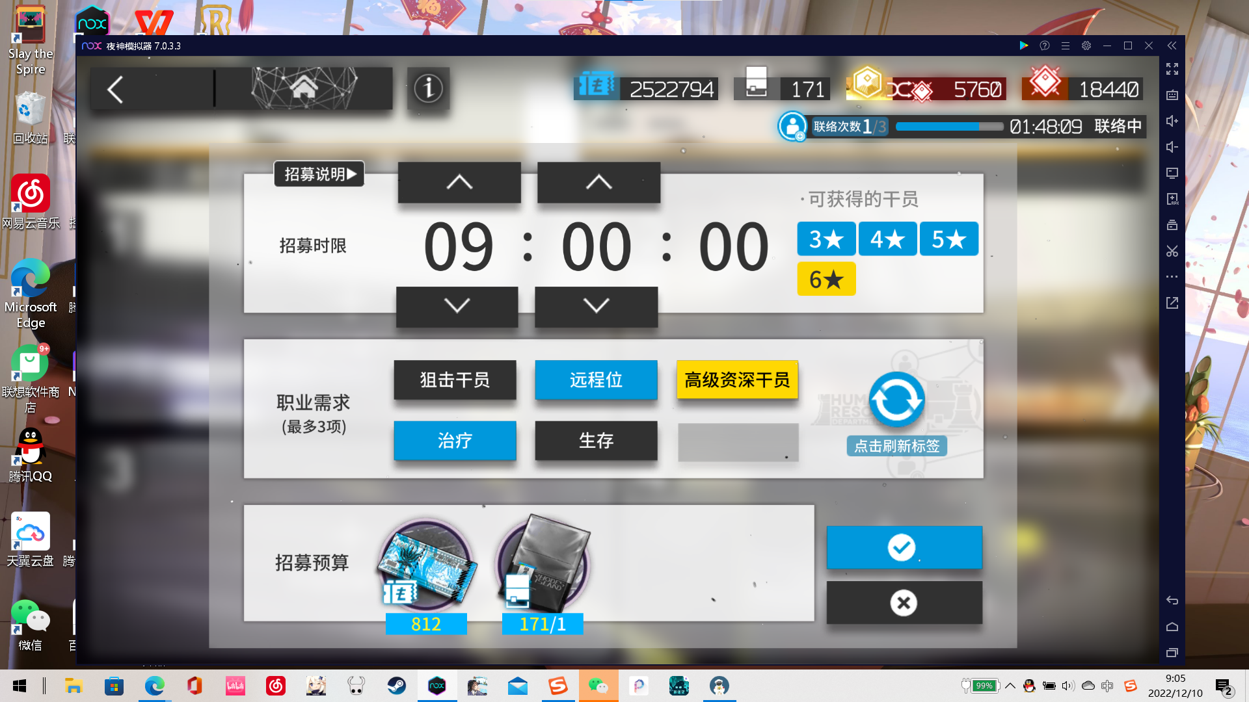Image resolution: width=1249 pixels, height=702 pixels.
Task: Confirm recruitment with blue checkmark button
Action: click(904, 547)
